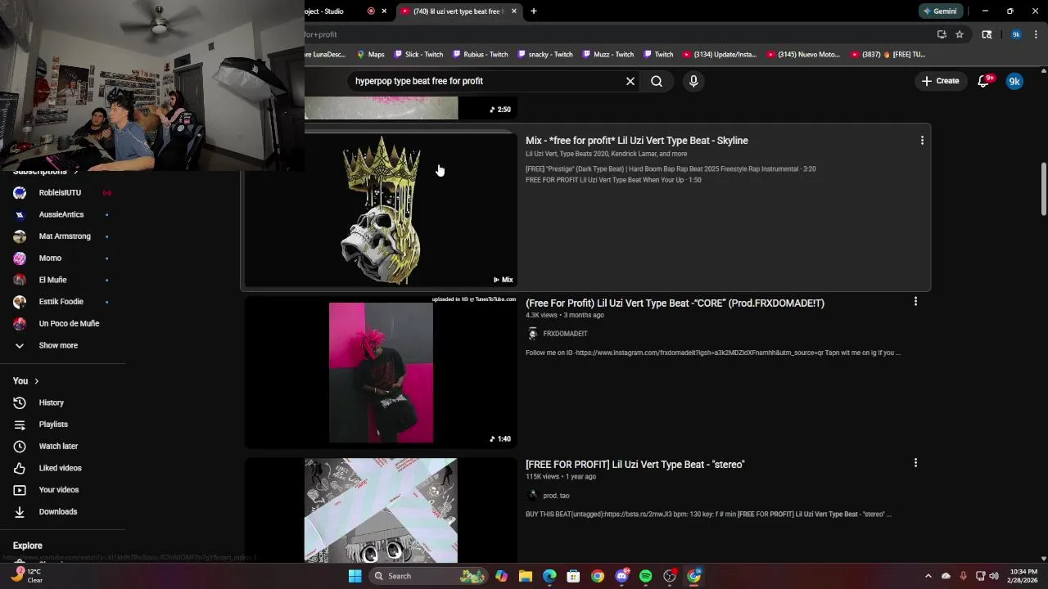
Task: Open the Rubius - Twitch bookmark
Action: tap(480, 55)
